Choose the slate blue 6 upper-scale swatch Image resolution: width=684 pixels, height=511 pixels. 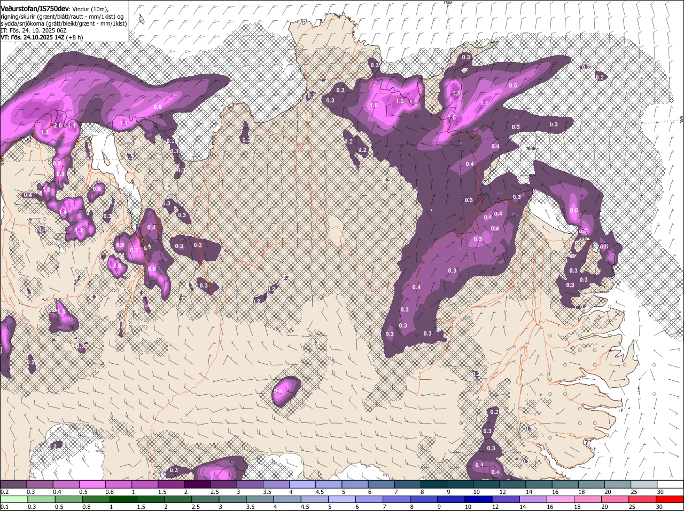point(381,484)
